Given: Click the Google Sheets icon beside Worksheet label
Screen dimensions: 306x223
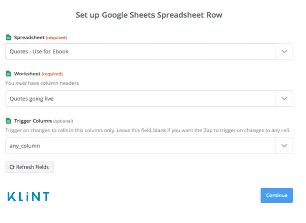Looking at the screenshot, I should coord(9,74).
